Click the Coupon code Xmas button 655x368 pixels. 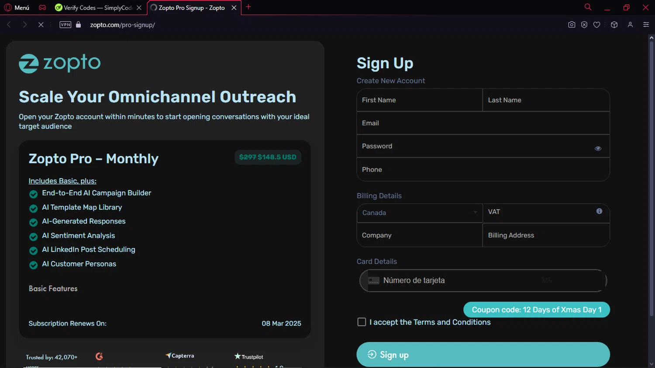coord(537,310)
